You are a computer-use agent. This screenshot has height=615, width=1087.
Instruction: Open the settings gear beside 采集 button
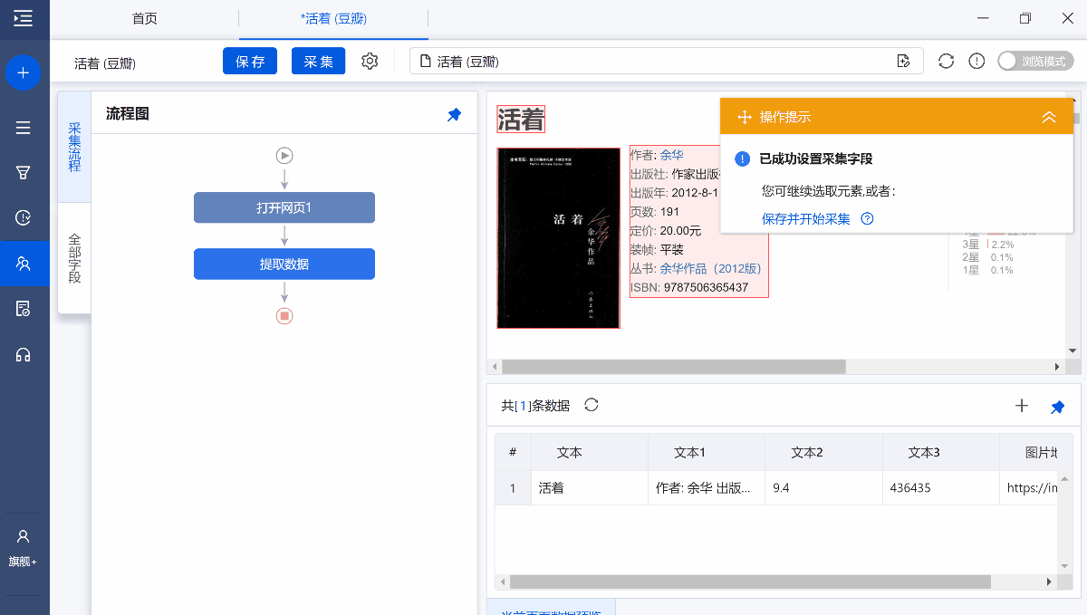pyautogui.click(x=370, y=61)
